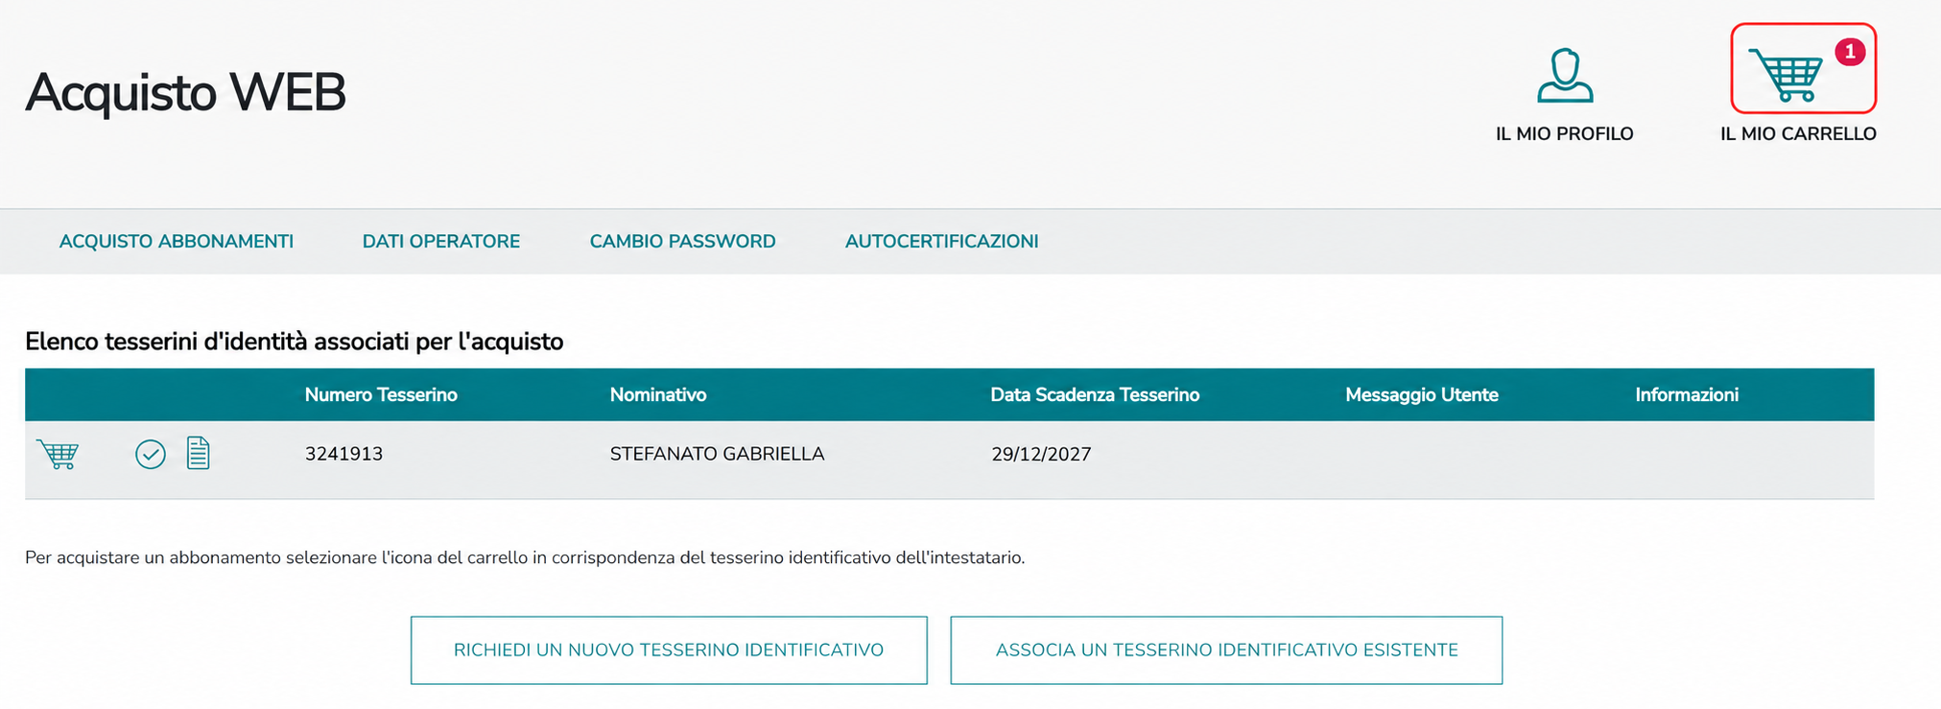Select the STEFANATO GABRIELLA name cell

point(718,454)
